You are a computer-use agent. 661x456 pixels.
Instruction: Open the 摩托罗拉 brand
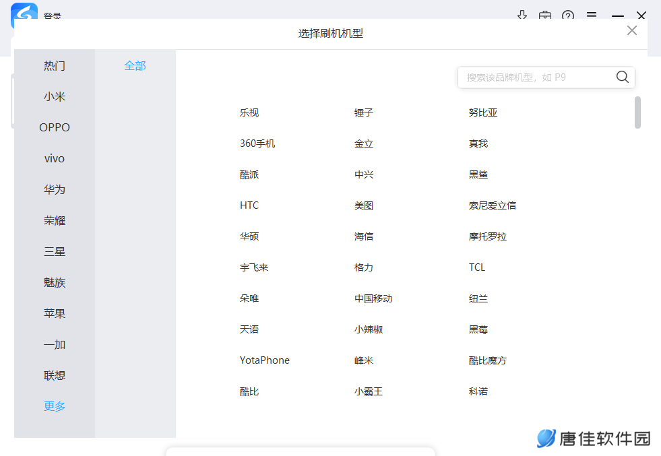click(x=488, y=236)
